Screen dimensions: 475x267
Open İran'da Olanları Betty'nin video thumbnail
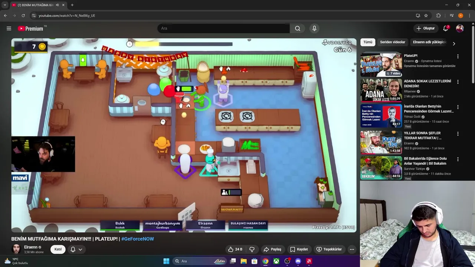click(381, 116)
